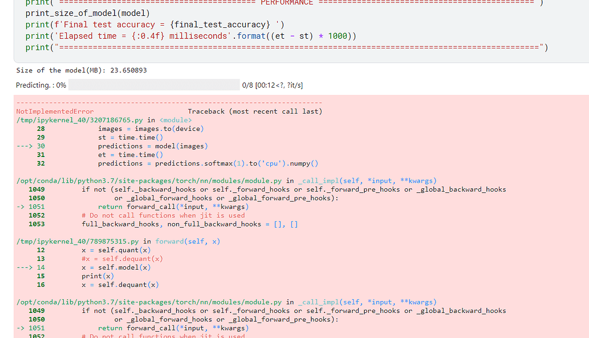Screen dimensions: 589x338
Task: Click the first torch module.py path line
Action: click(x=226, y=180)
